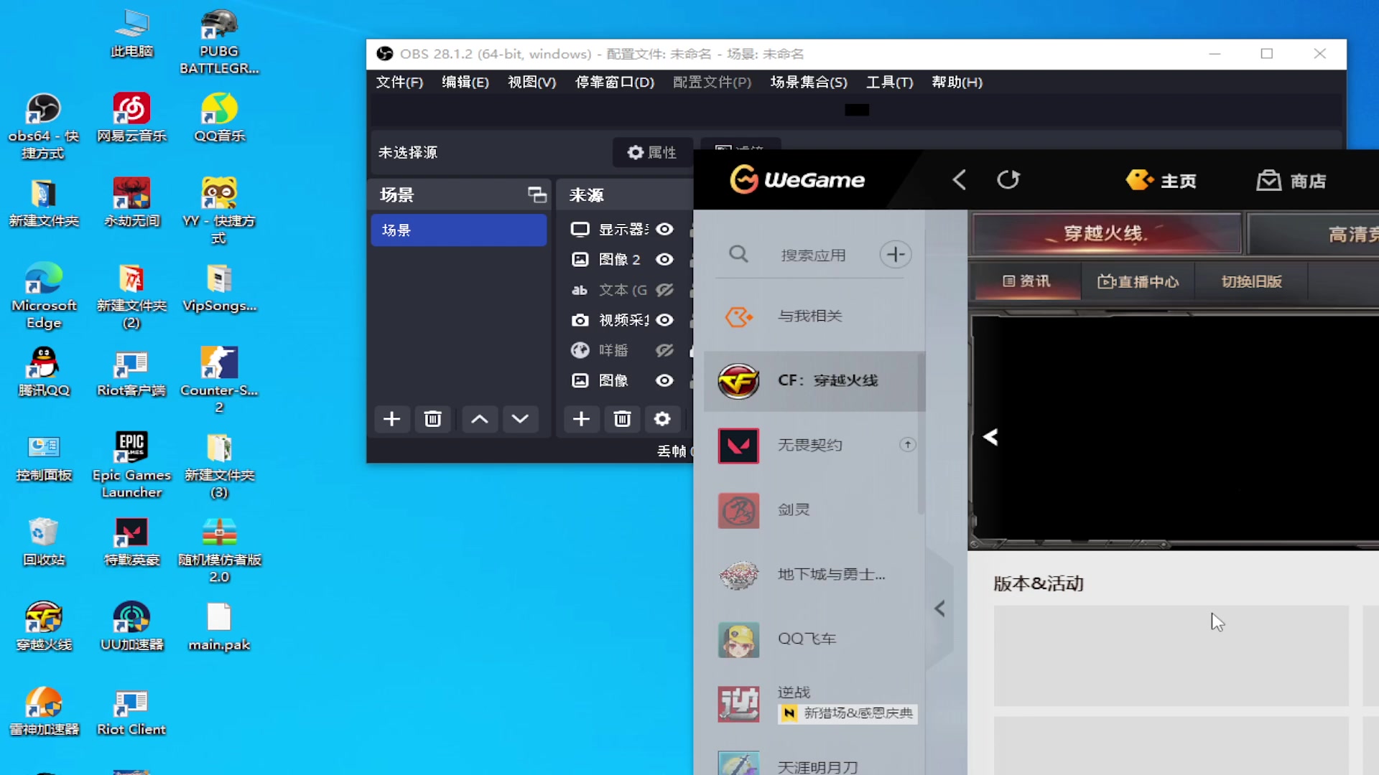Viewport: 1379px width, 775px height.
Task: Add application with plus button in WeGame
Action: pyautogui.click(x=896, y=254)
